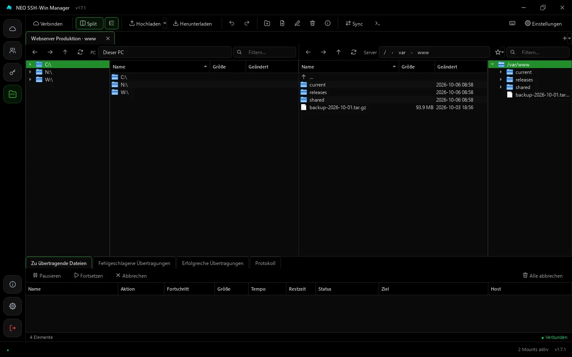Close the Webserver Produktion tab

pos(108,38)
